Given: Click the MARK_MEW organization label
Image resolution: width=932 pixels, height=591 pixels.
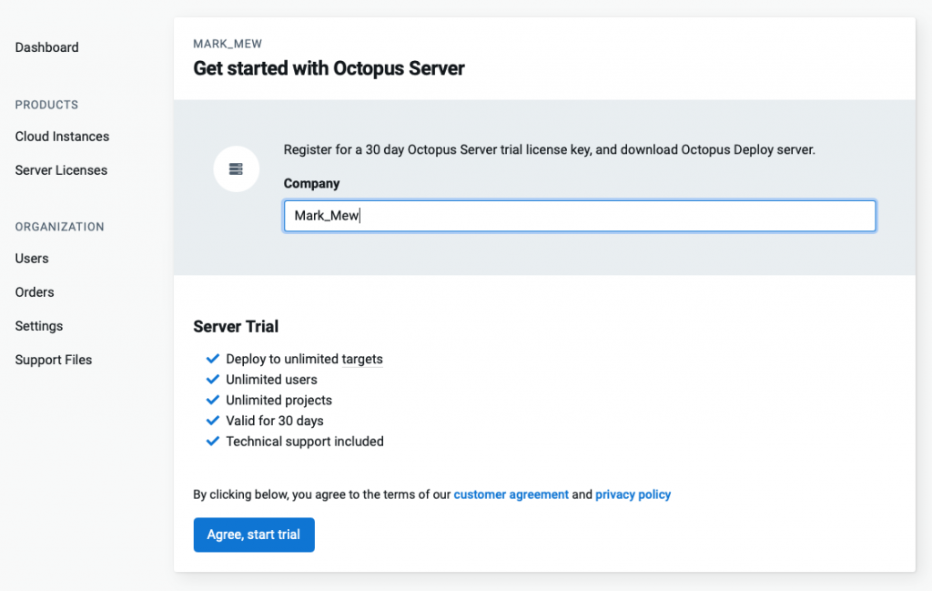Looking at the screenshot, I should 228,44.
